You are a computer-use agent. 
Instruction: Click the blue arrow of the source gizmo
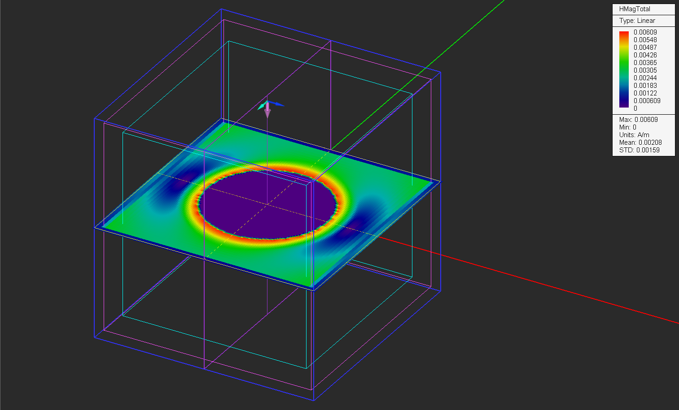(x=278, y=104)
